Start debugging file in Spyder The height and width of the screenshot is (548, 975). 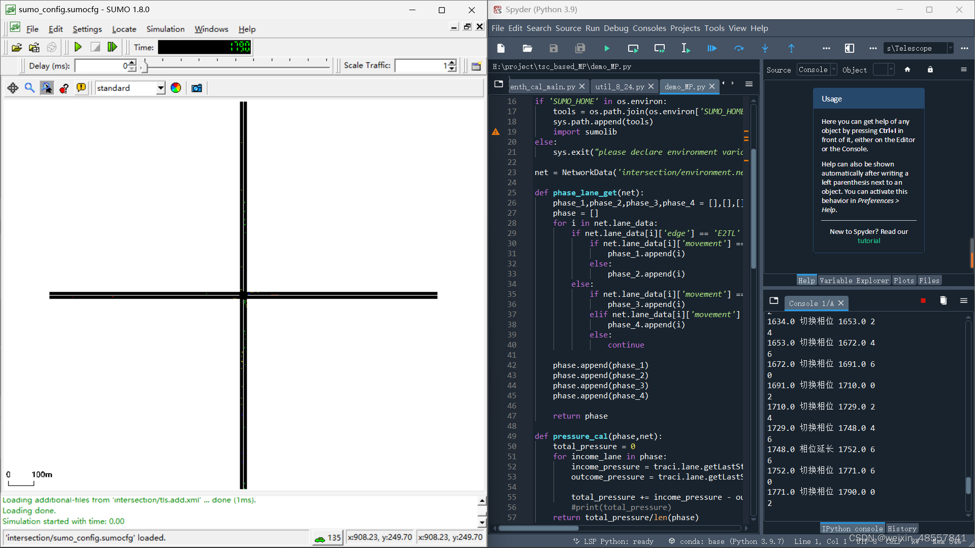712,48
